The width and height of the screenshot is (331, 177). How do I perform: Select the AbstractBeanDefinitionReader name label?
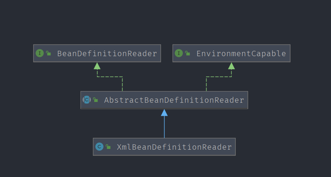174,100
